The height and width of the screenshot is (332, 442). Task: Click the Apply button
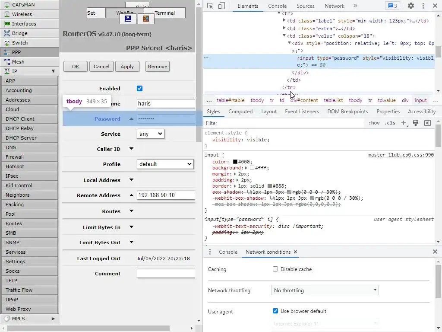click(x=127, y=67)
